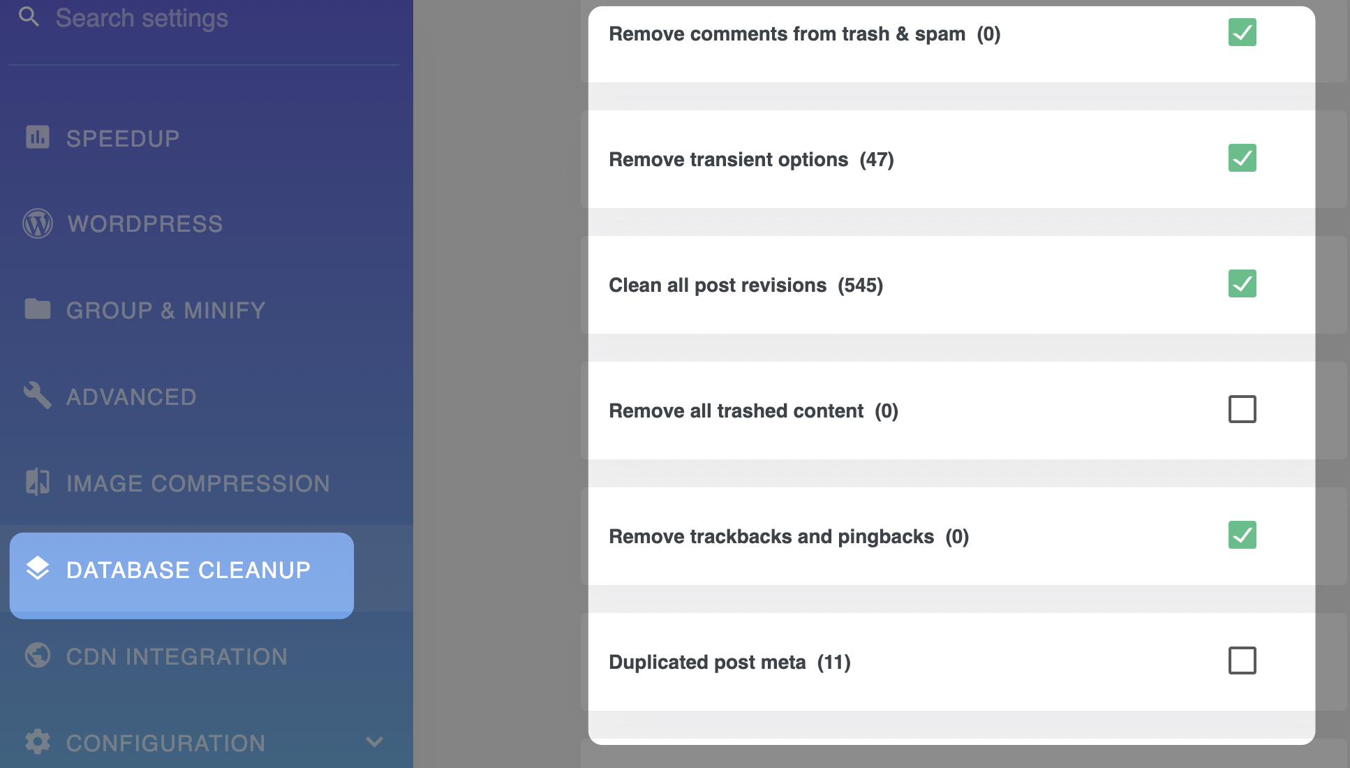The image size is (1350, 768).
Task: Enable Remove all trashed content checkbox
Action: (1243, 409)
